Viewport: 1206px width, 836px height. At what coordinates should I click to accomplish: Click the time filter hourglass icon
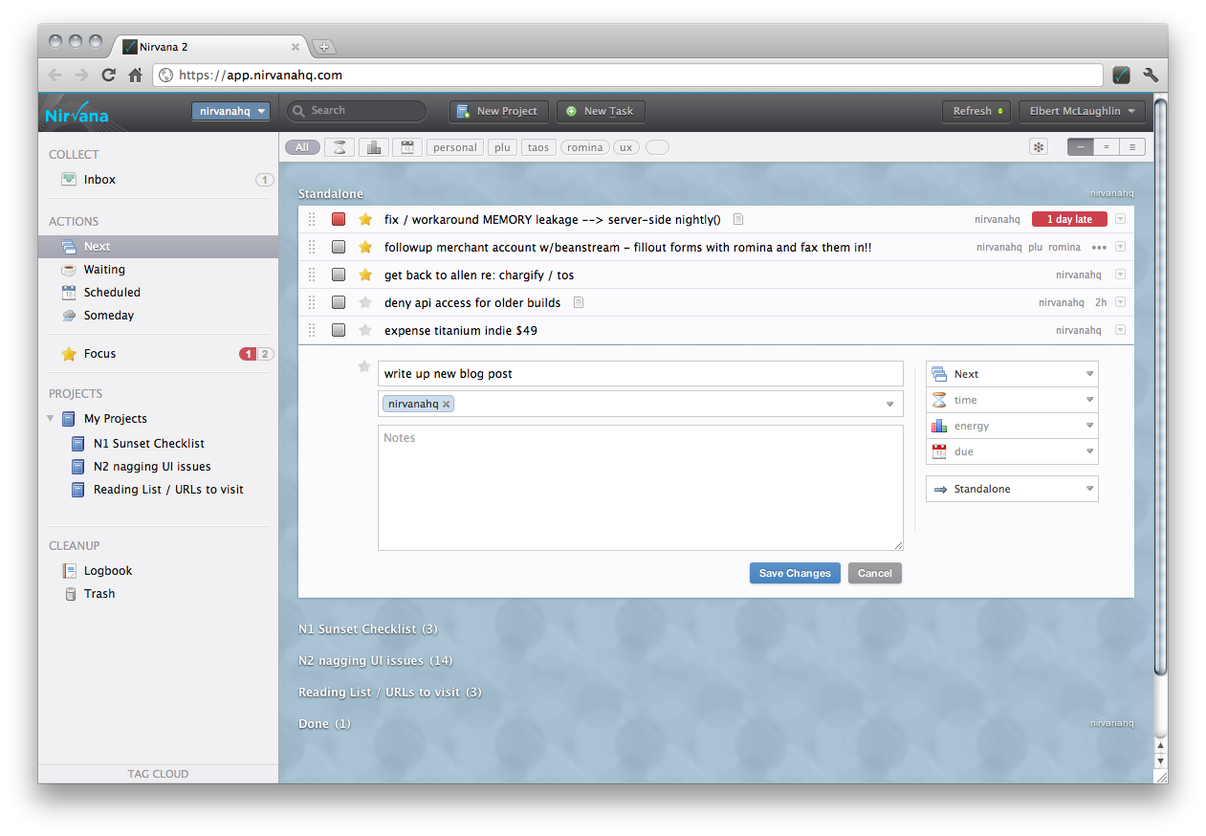(x=339, y=147)
